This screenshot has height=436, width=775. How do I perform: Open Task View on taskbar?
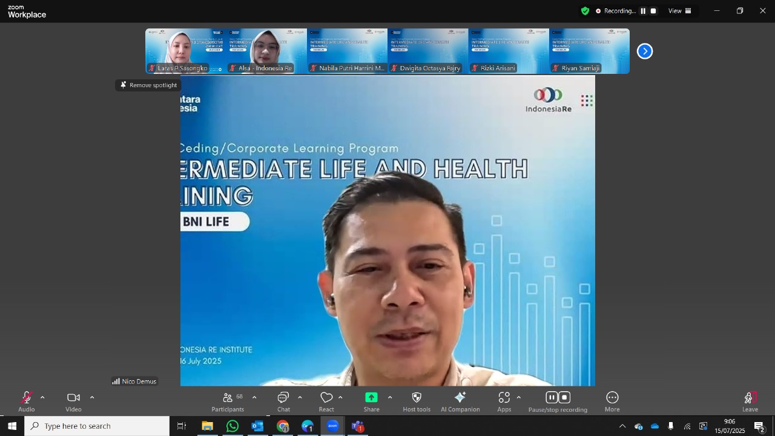182,426
